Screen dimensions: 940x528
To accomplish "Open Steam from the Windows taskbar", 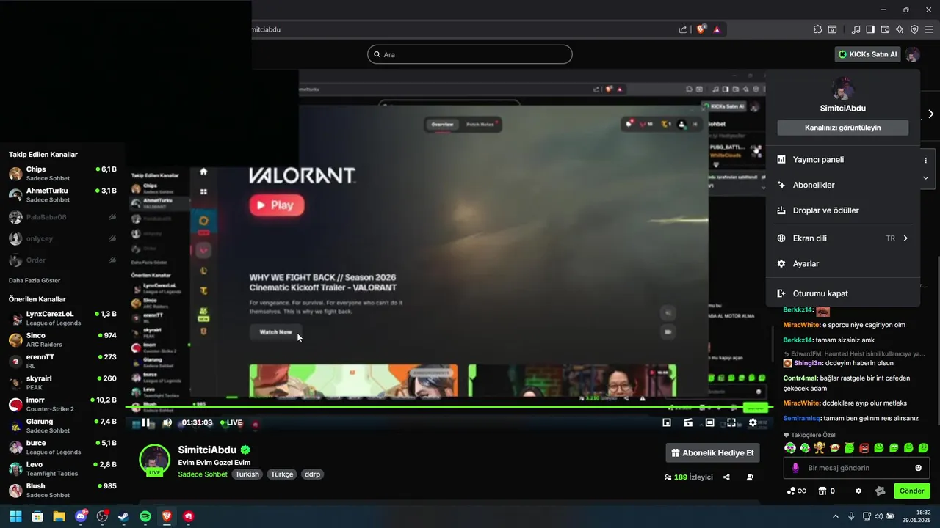I will tap(123, 516).
